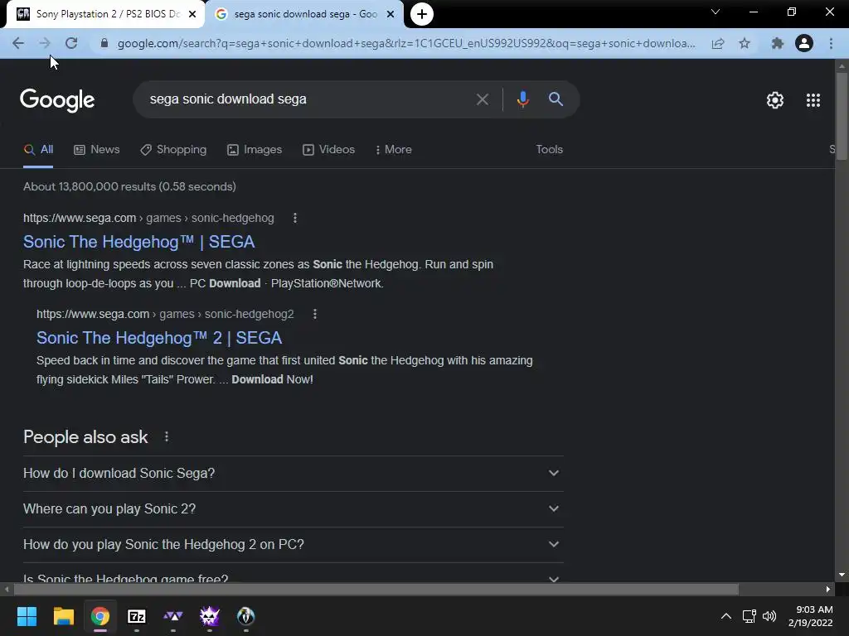
Task: Open the Extensions puzzle icon
Action: point(778,43)
